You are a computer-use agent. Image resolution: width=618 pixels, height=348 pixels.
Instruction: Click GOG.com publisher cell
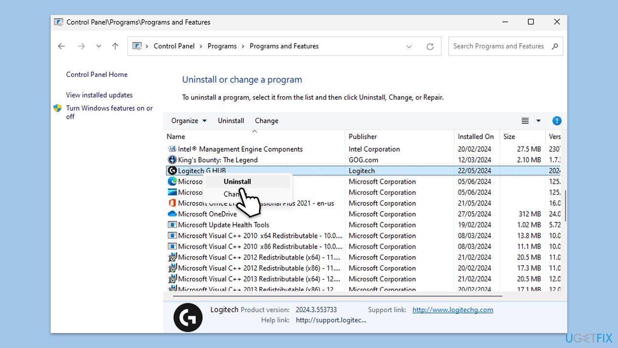(364, 160)
